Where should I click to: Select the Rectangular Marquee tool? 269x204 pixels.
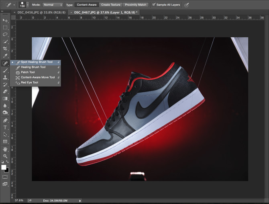pyautogui.click(x=5, y=27)
